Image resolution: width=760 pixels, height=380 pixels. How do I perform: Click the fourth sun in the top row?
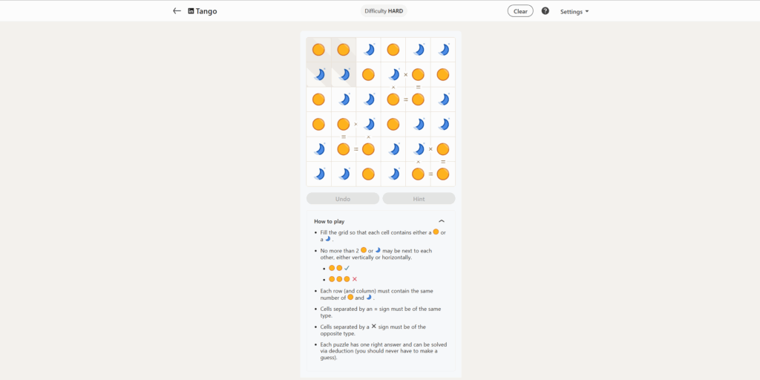(393, 50)
